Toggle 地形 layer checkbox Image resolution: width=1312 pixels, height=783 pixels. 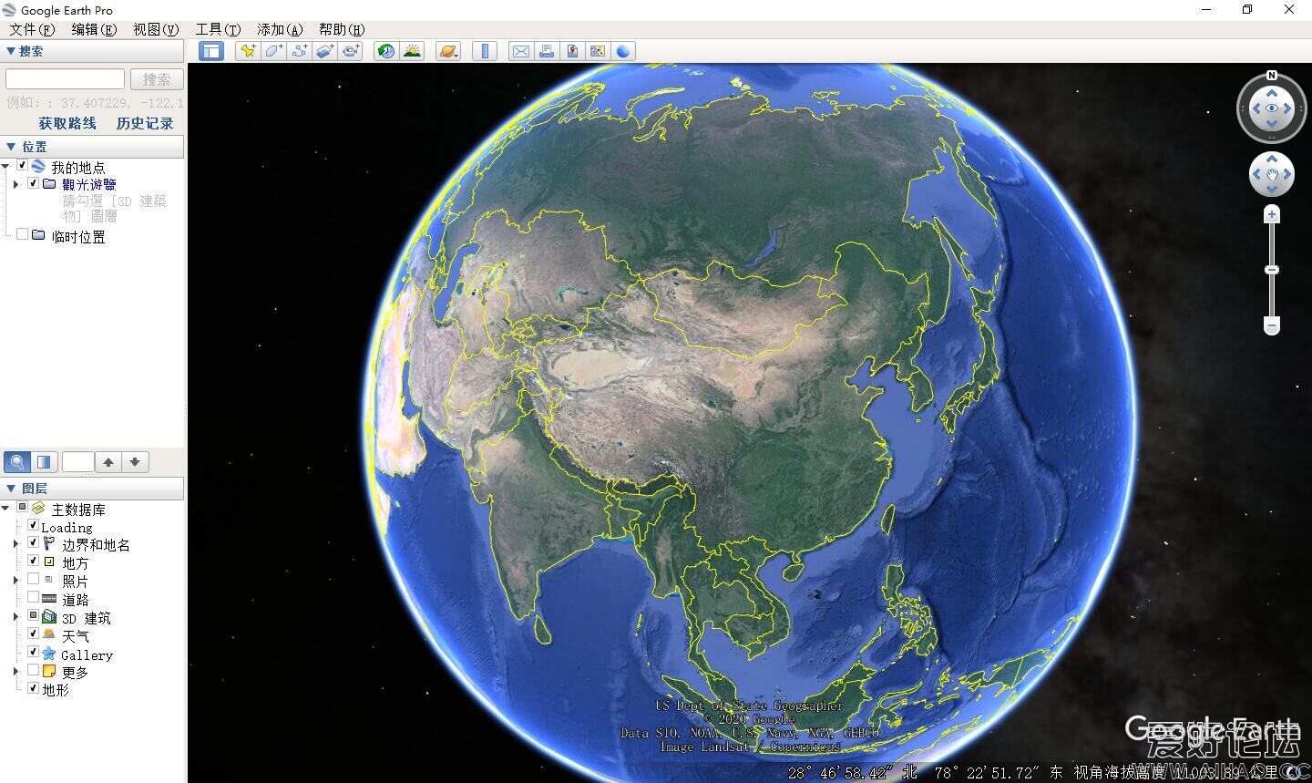point(33,688)
